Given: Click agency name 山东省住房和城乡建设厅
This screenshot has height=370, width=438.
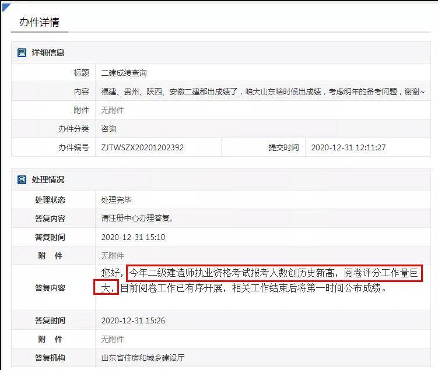Looking at the screenshot, I should tap(143, 358).
